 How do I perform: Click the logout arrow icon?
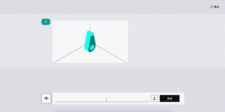pos(212,7)
